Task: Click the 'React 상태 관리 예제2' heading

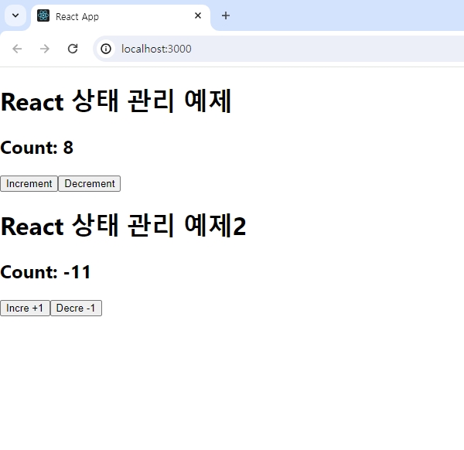Action: (124, 226)
